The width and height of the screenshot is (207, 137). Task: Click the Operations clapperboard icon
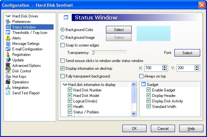[x=8, y=82]
